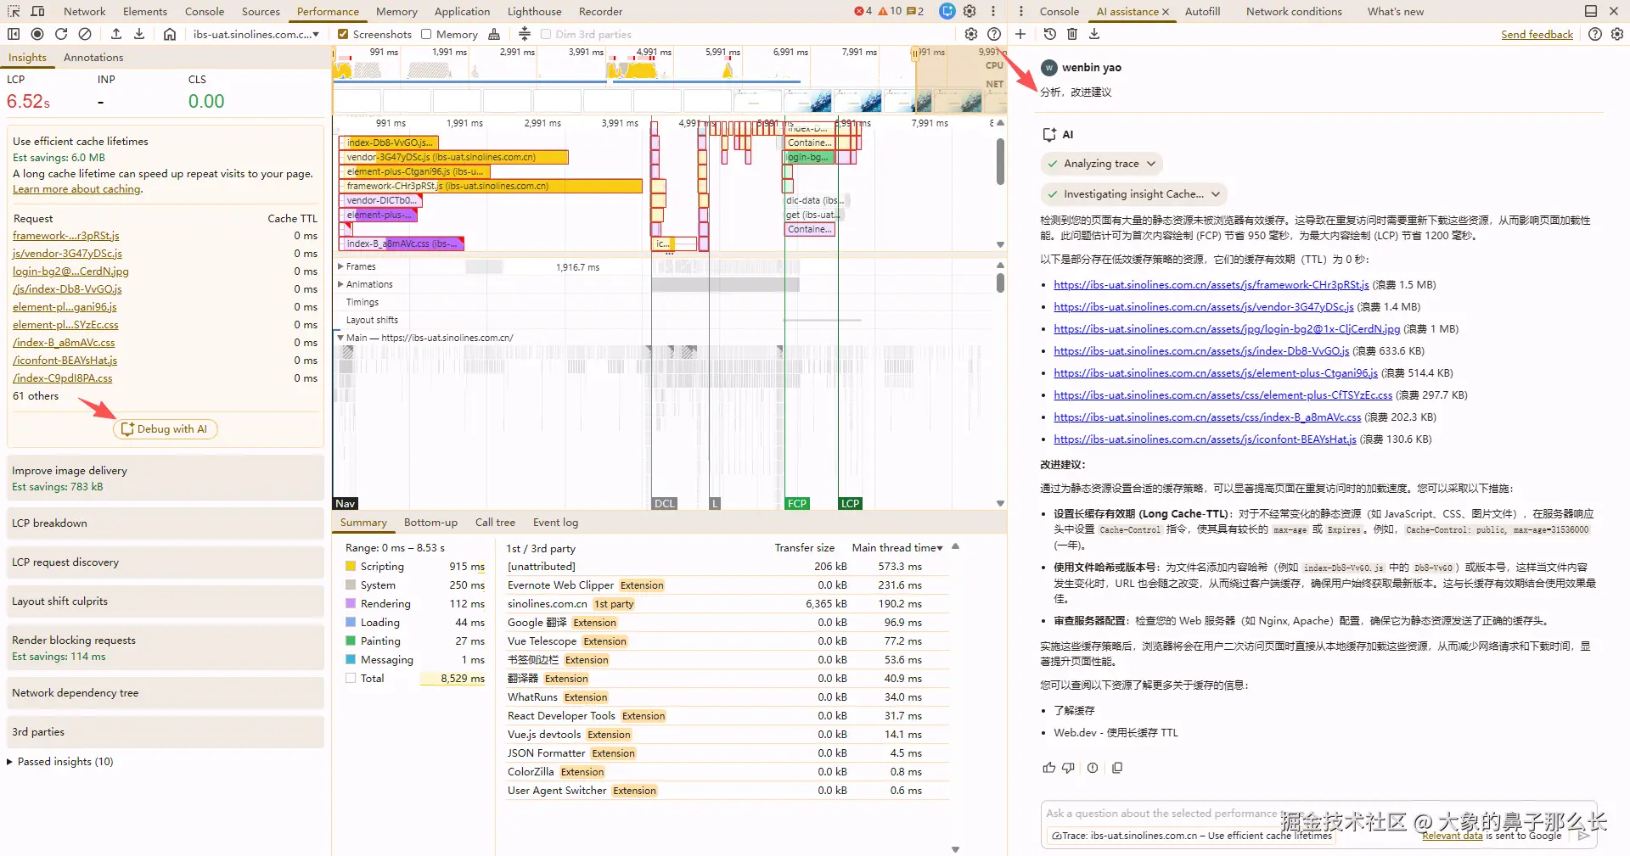The image size is (1630, 856).
Task: Enable the Memory checkbox
Action: (x=426, y=35)
